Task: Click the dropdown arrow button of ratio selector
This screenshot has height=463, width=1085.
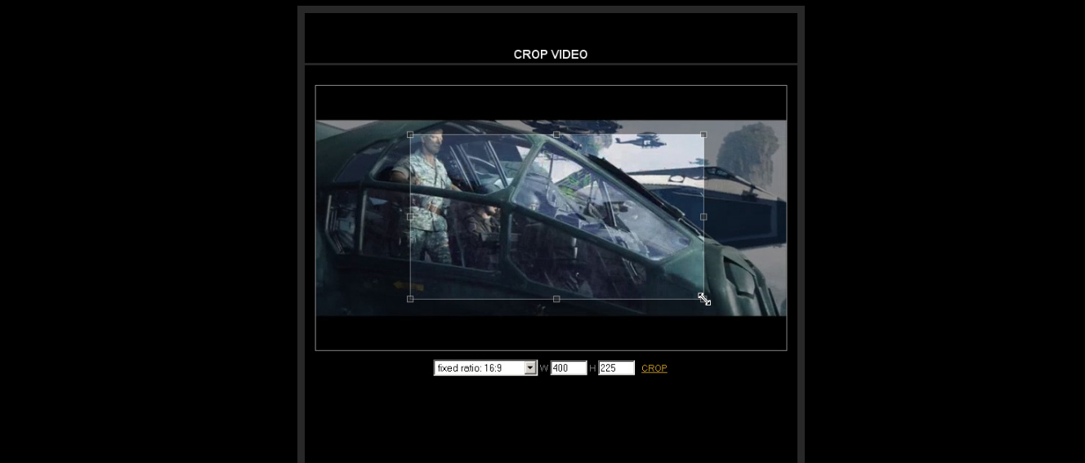Action: (530, 368)
